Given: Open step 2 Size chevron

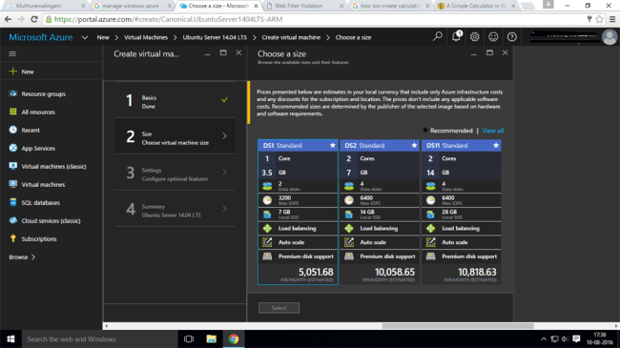Looking at the screenshot, I should pos(224,136).
